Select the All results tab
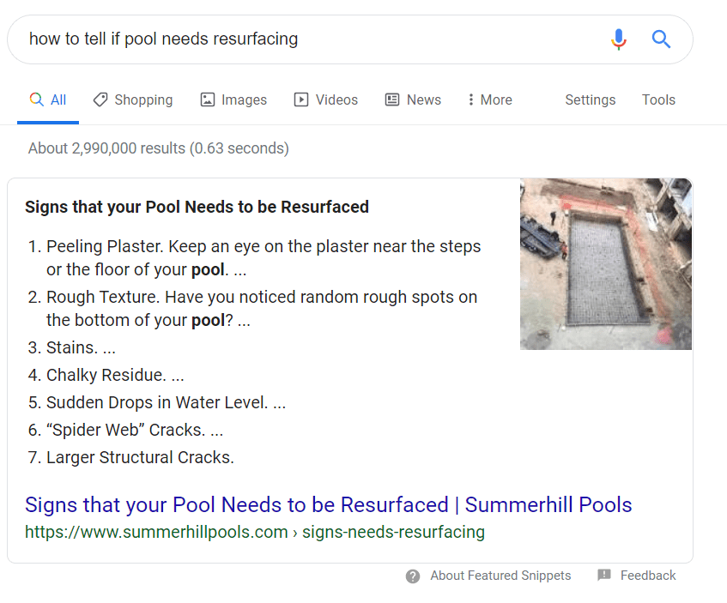 48,99
